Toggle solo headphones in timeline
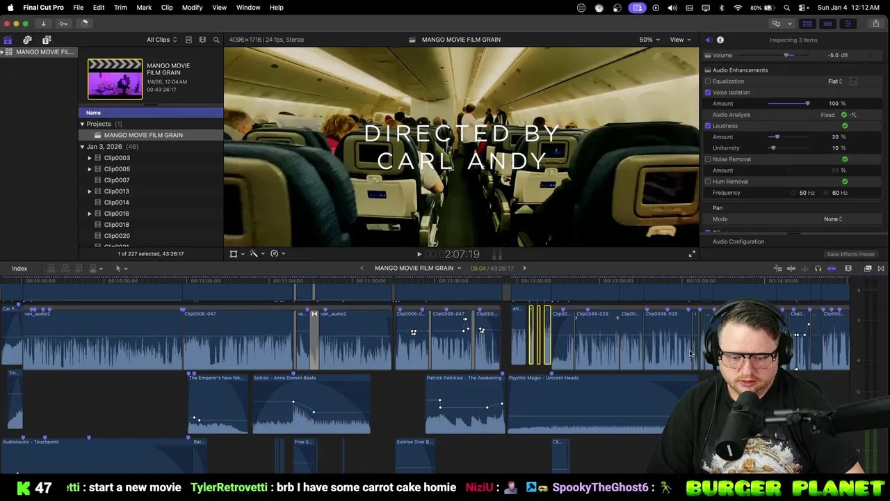The width and height of the screenshot is (890, 501). (x=818, y=269)
